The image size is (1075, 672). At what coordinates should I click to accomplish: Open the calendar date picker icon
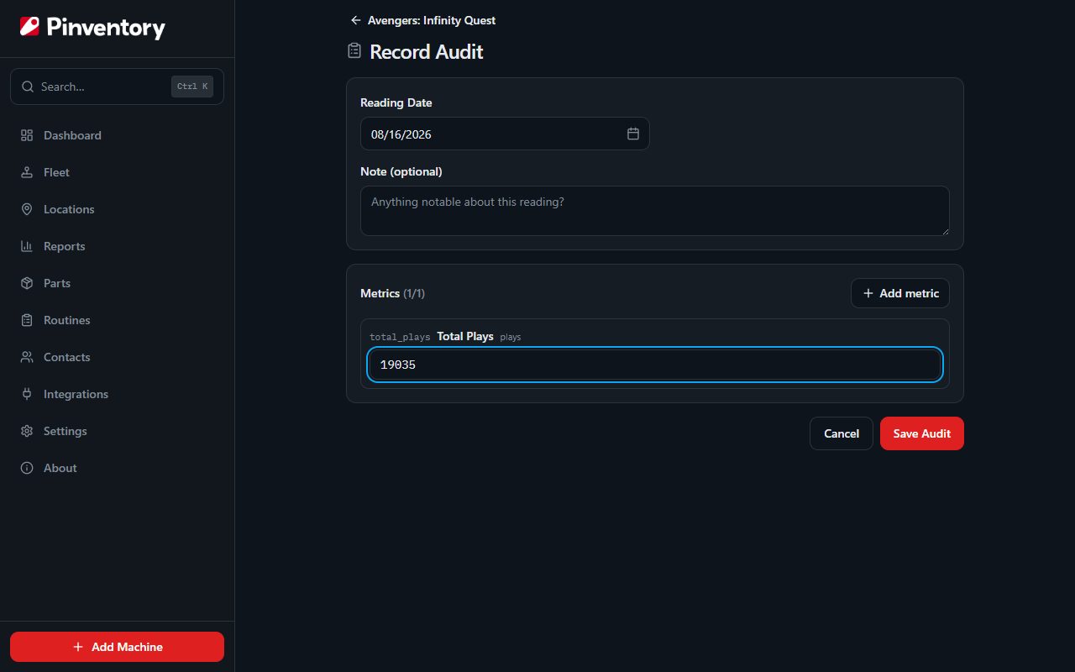633,134
